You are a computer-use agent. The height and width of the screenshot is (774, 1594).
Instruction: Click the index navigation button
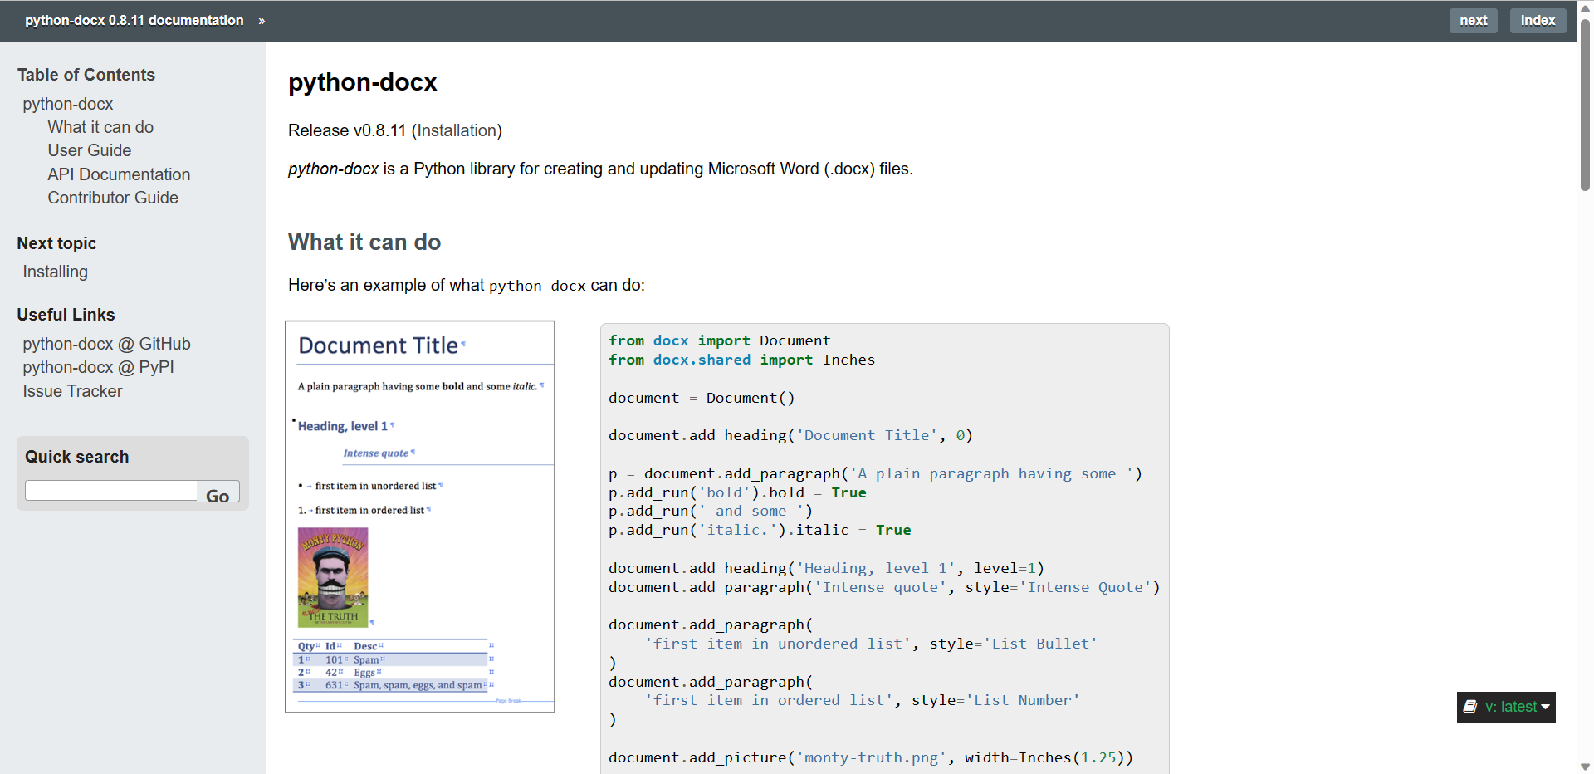1538,21
